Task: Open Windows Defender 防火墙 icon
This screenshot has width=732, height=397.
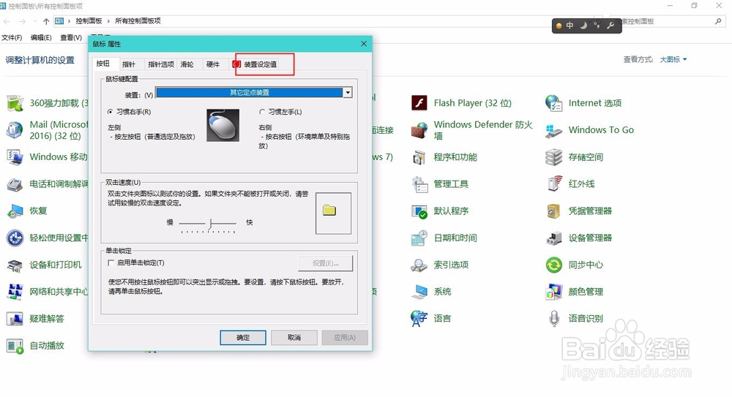Action: pyautogui.click(x=419, y=129)
